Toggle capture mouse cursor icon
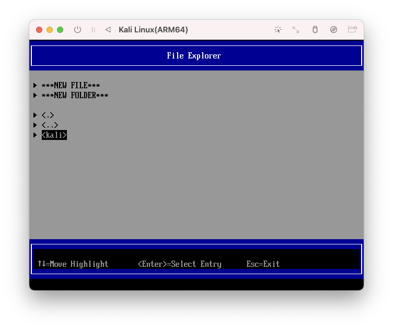This screenshot has height=329, width=393. 278,30
